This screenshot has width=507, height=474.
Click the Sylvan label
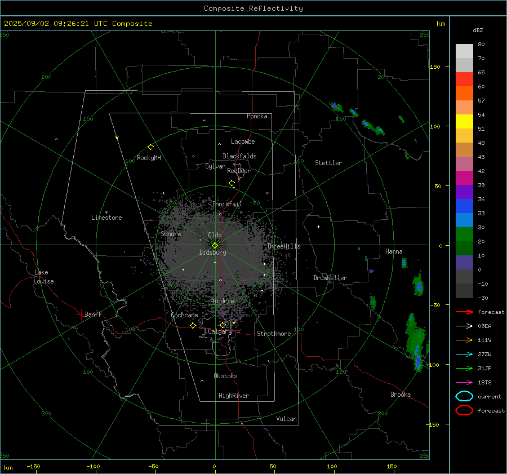(x=215, y=166)
